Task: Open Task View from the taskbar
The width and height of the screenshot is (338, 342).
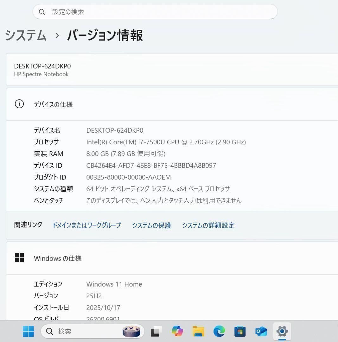Action: [x=155, y=331]
